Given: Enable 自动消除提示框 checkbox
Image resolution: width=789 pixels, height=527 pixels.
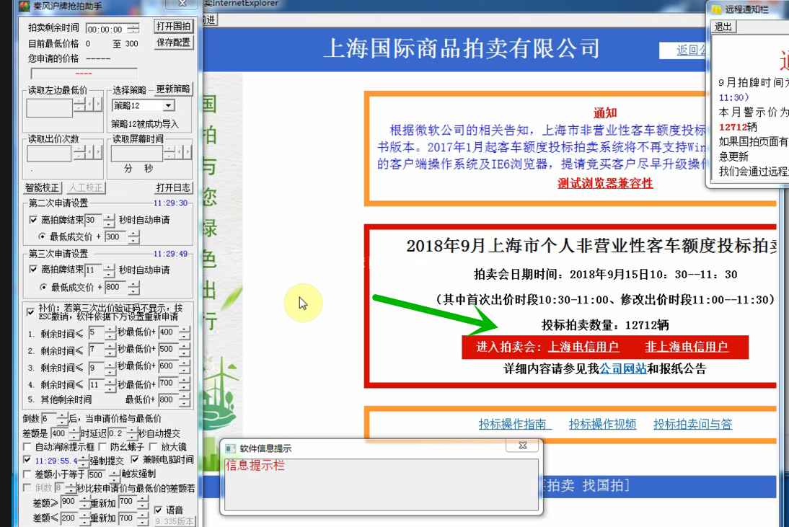Looking at the screenshot, I should pyautogui.click(x=27, y=446).
